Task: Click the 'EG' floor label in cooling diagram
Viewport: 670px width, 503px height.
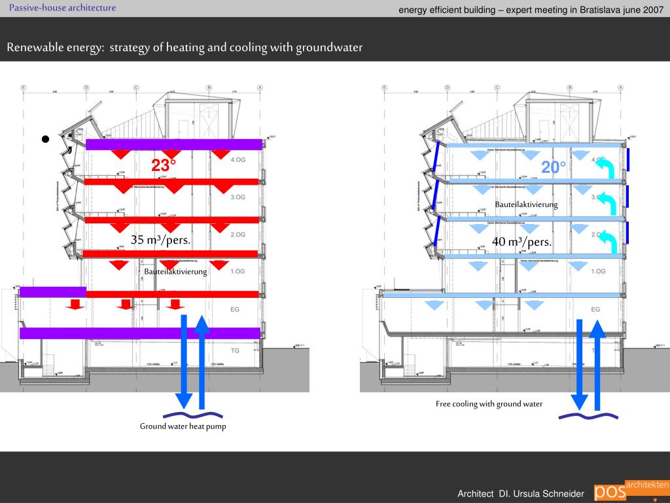Action: pyautogui.click(x=595, y=309)
